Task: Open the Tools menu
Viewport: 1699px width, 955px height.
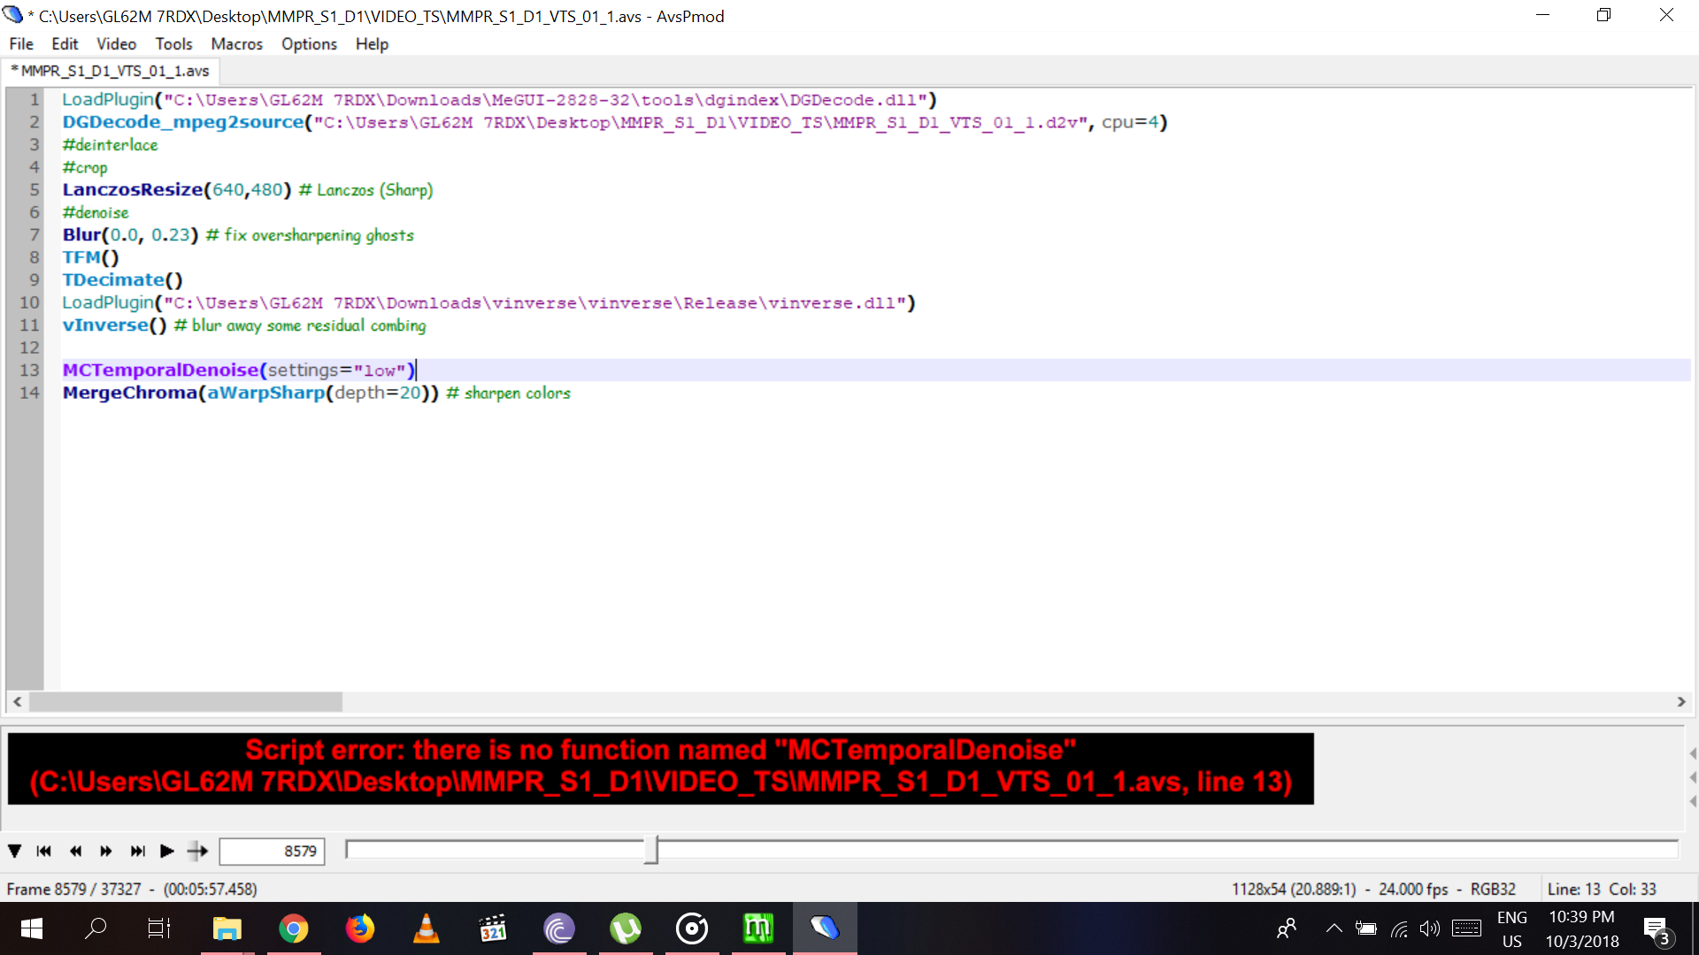Action: tap(173, 44)
